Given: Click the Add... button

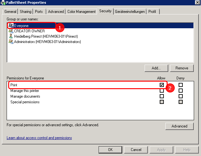Looking at the screenshot, I should [x=156, y=68].
